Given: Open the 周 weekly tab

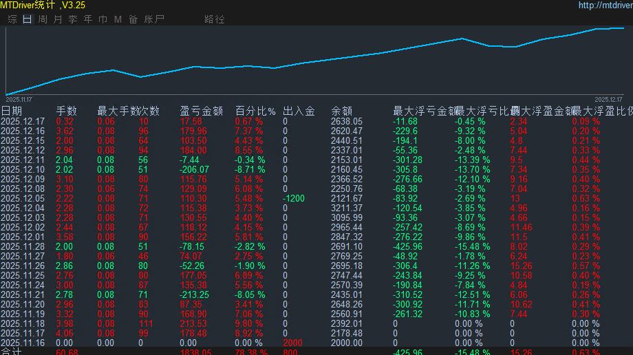Looking at the screenshot, I should coord(43,19).
